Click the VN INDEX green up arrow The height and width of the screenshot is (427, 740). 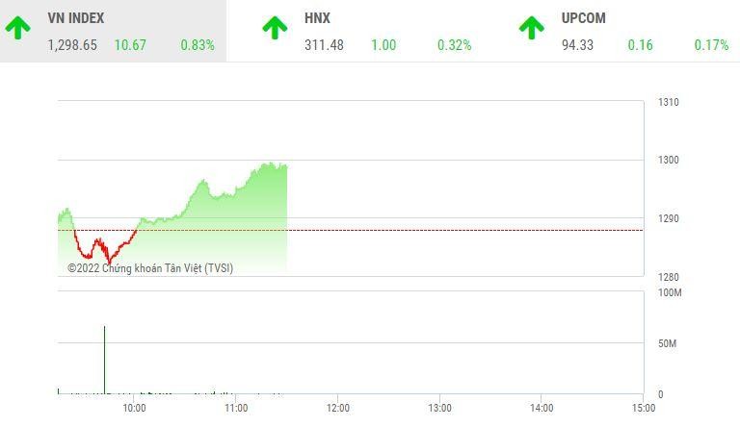pos(17,28)
